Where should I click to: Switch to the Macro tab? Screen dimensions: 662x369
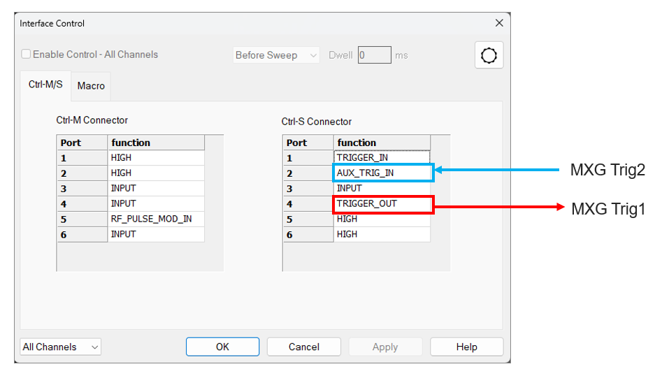tap(91, 86)
